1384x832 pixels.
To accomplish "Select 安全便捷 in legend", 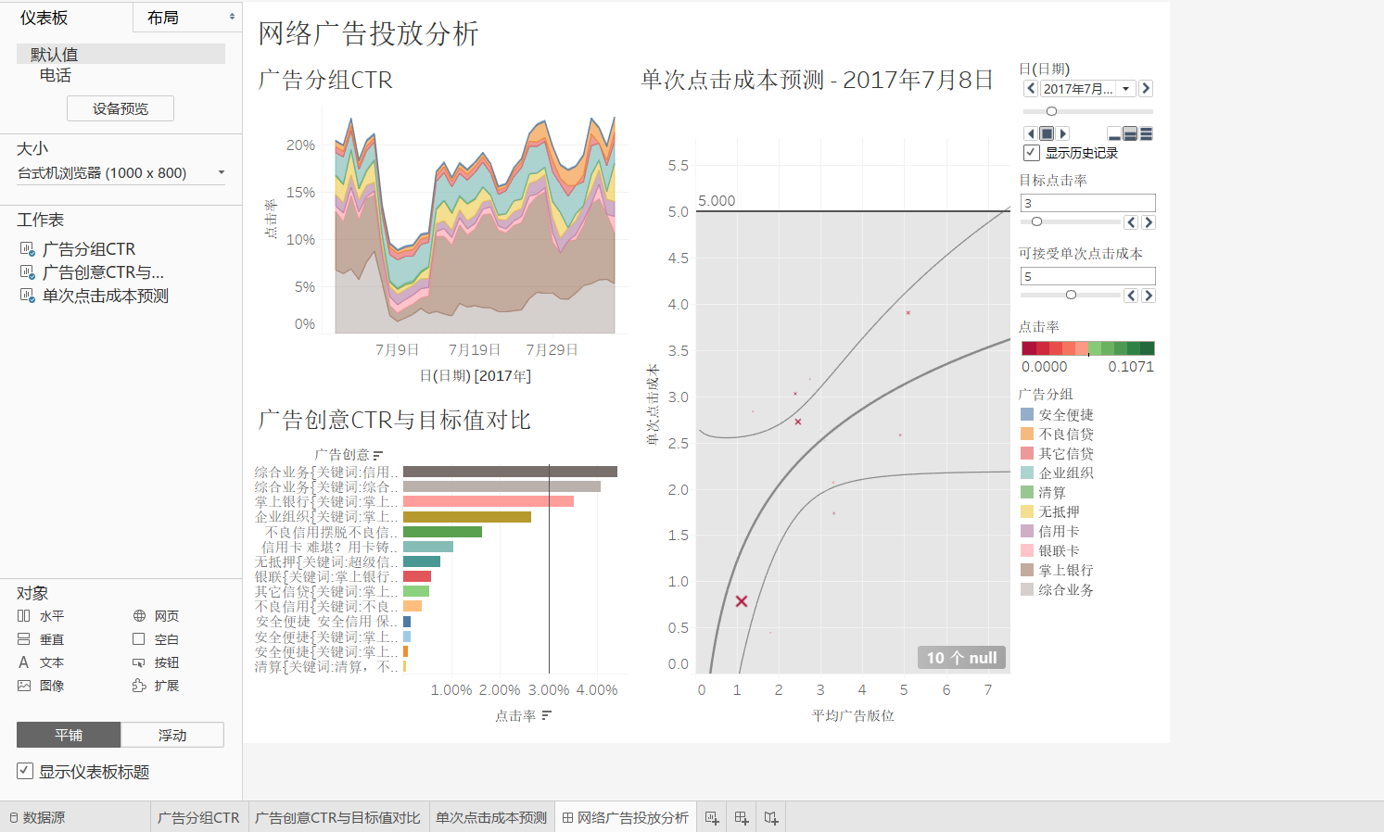I will tap(1057, 415).
